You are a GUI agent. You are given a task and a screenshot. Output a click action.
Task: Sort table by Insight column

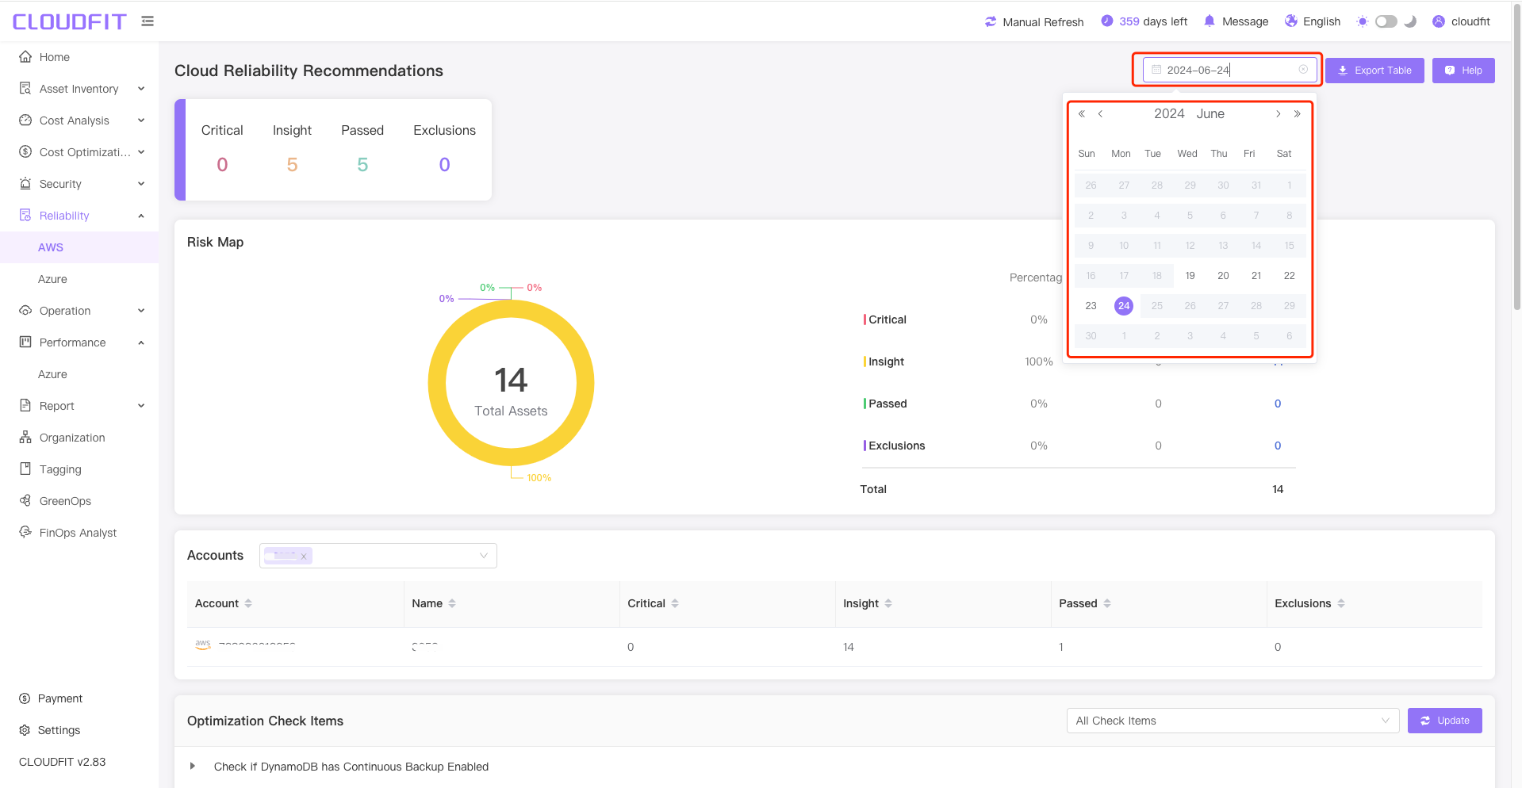point(888,603)
